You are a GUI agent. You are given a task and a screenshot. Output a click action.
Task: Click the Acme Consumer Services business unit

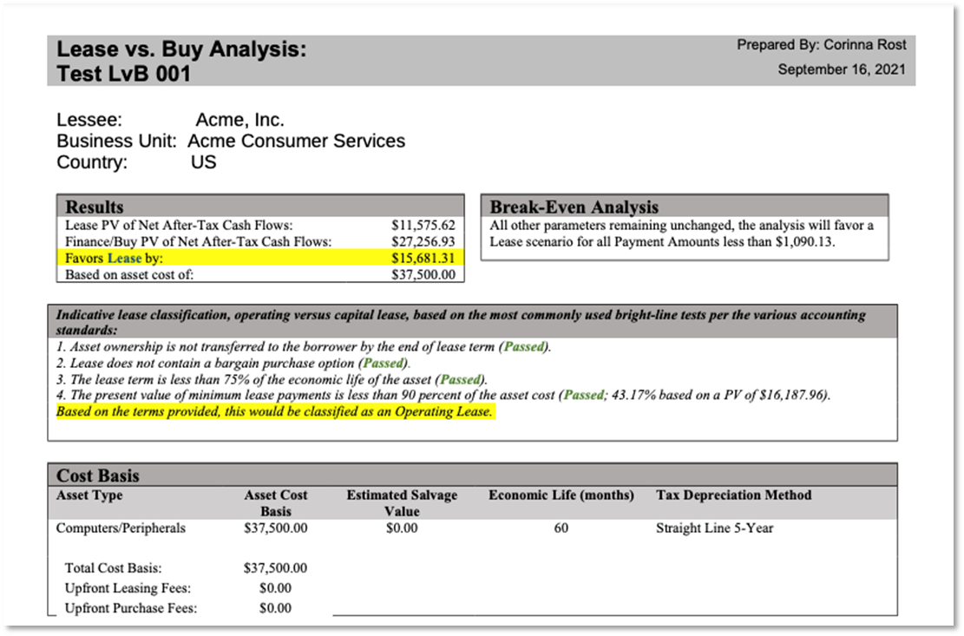296,141
